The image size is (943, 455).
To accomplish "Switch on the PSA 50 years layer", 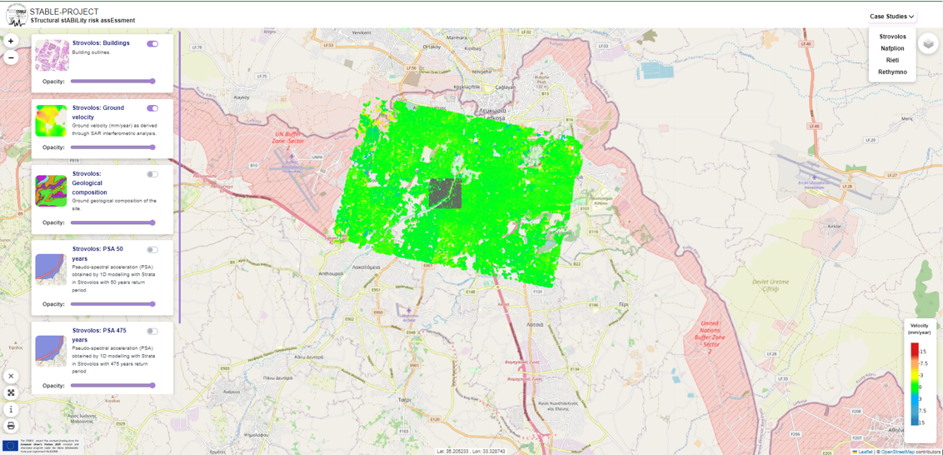I will (x=152, y=250).
